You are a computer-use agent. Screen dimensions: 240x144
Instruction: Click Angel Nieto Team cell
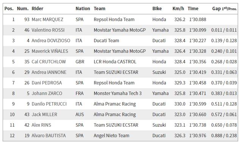111,136
